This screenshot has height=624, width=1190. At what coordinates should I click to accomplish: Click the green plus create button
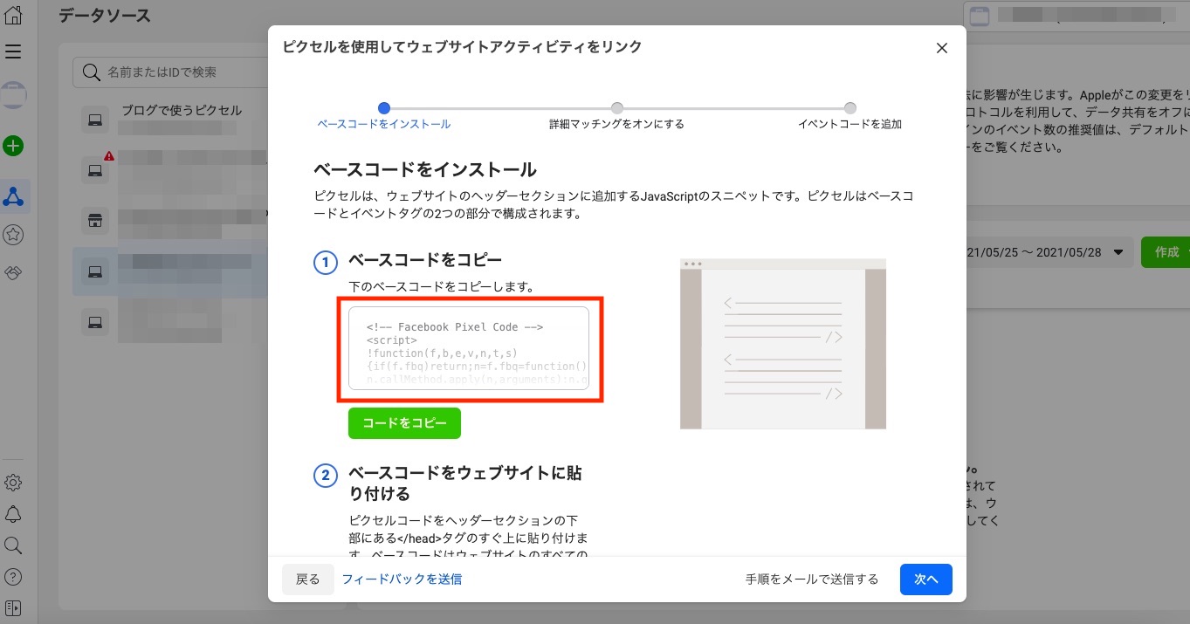(x=13, y=146)
